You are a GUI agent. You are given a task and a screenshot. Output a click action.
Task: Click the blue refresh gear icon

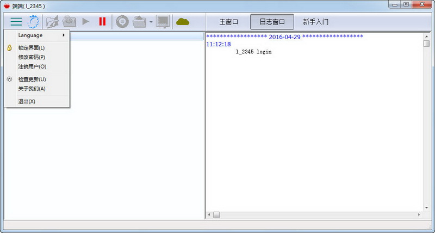pos(33,22)
